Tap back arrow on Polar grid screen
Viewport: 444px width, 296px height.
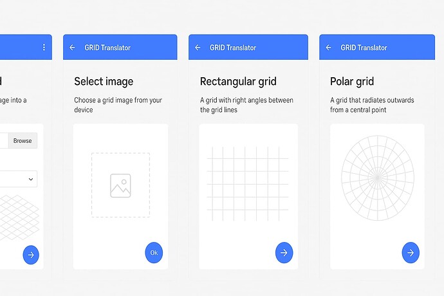click(329, 48)
